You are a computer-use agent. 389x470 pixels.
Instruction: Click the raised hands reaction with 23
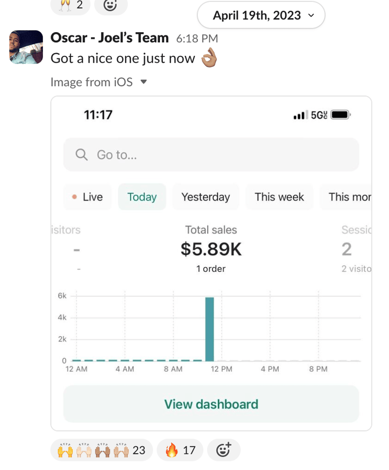[102, 450]
